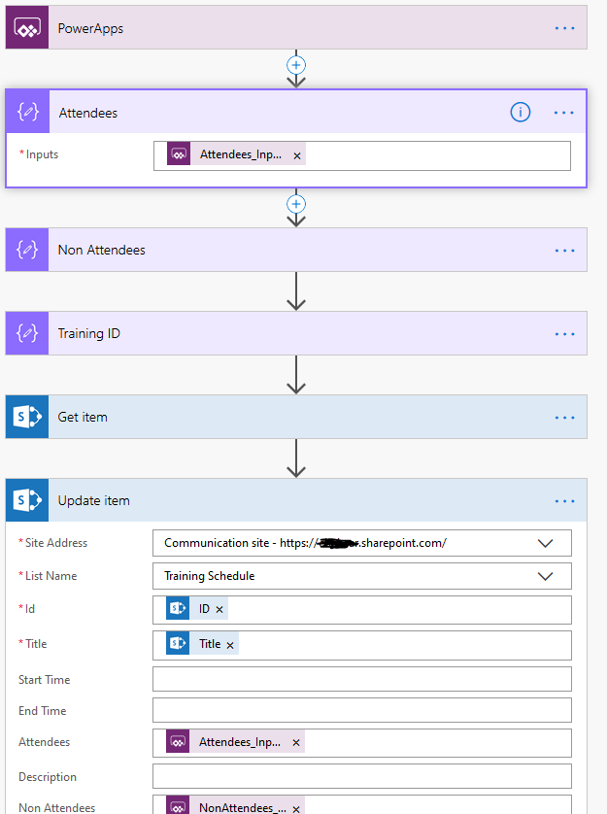Viewport: 607px width, 814px height.
Task: Collapse the Update item header
Action: 291,500
